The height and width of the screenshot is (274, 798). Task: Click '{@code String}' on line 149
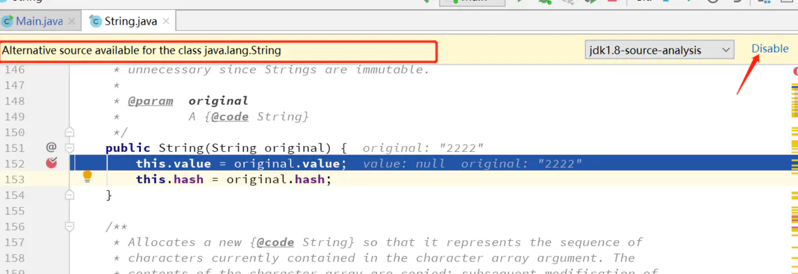(x=256, y=117)
